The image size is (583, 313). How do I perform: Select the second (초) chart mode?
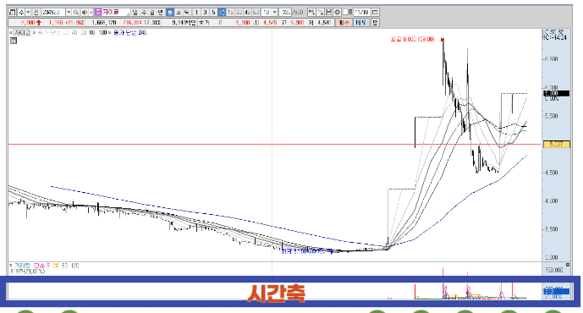[x=179, y=13]
